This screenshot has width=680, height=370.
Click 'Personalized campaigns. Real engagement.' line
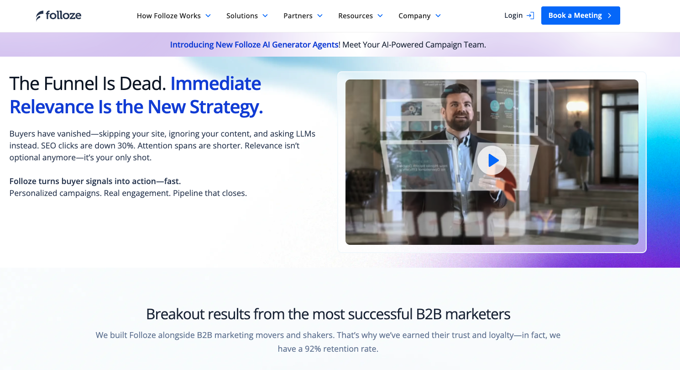[128, 193]
